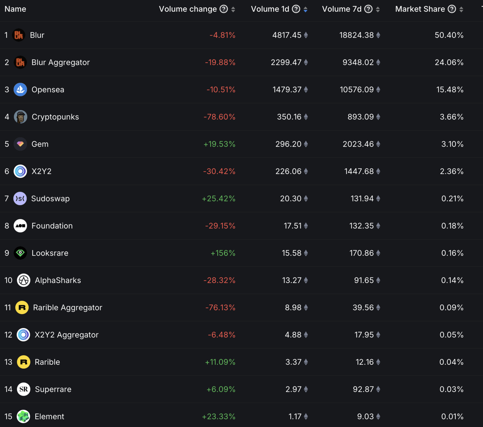This screenshot has width=483, height=427.
Task: Open the Rarible Aggregator link
Action: pos(67,307)
